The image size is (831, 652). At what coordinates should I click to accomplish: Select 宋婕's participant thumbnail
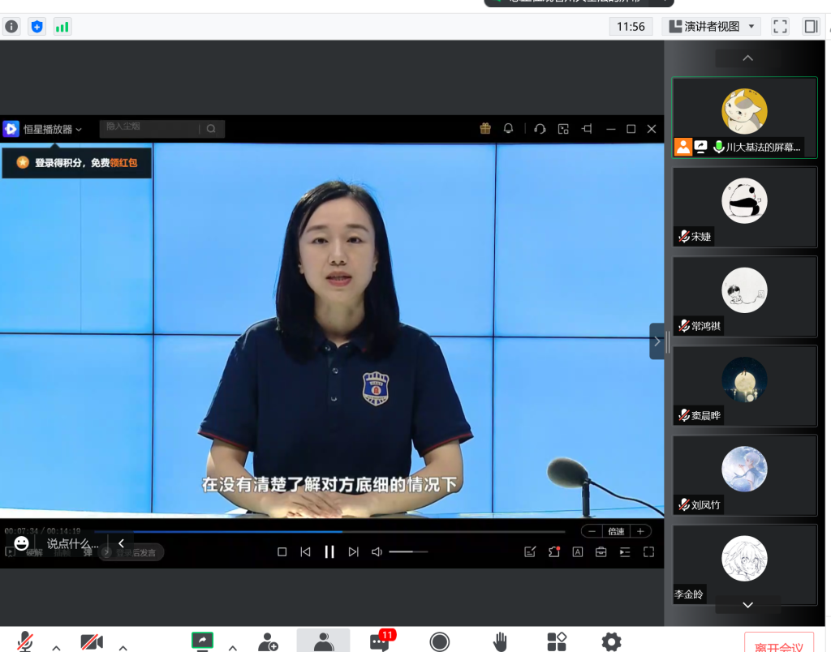click(x=744, y=207)
